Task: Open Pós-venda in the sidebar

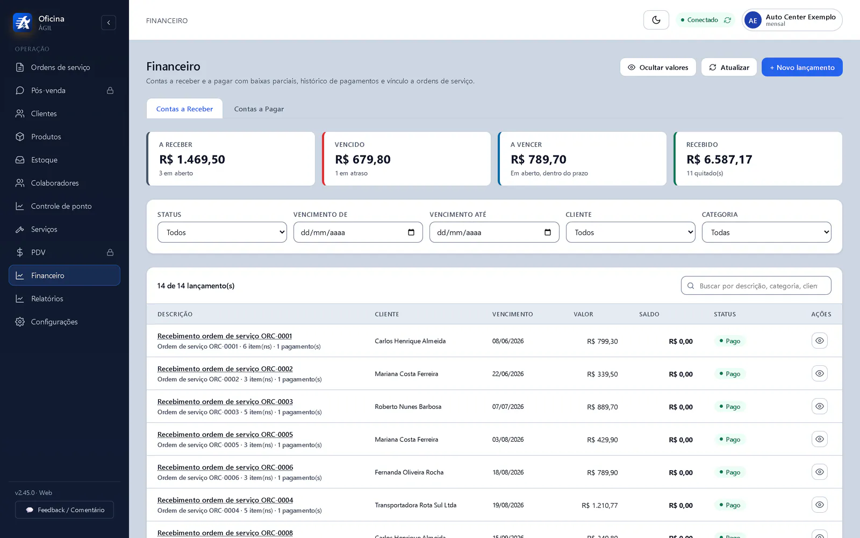Action: point(64,90)
